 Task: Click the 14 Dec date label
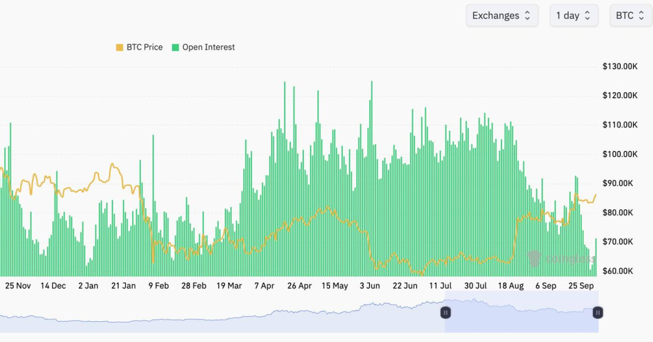click(53, 286)
